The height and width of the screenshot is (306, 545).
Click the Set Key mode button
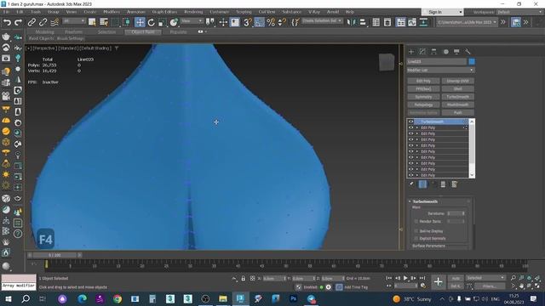coord(456,286)
